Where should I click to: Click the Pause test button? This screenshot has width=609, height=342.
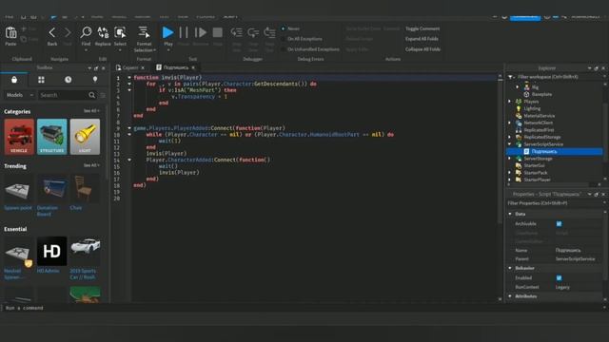(x=184, y=32)
